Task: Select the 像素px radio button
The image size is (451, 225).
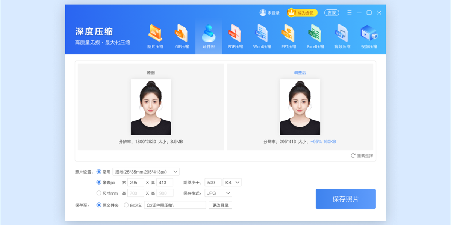Action: tap(99, 183)
